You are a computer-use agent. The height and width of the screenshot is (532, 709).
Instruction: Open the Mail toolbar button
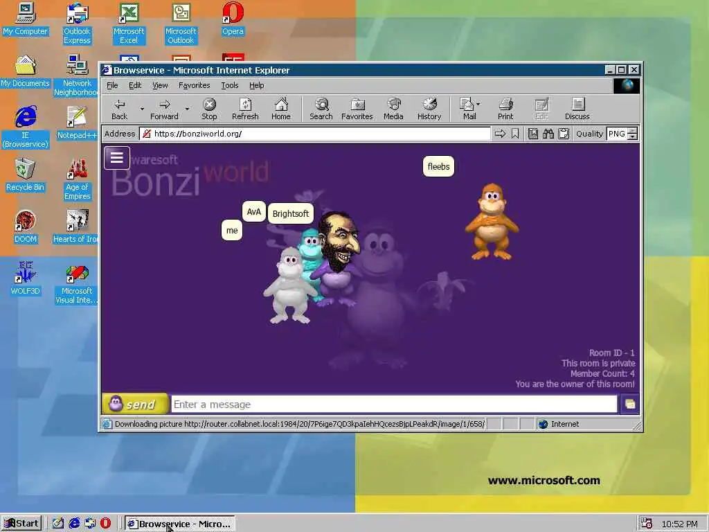[467, 109]
